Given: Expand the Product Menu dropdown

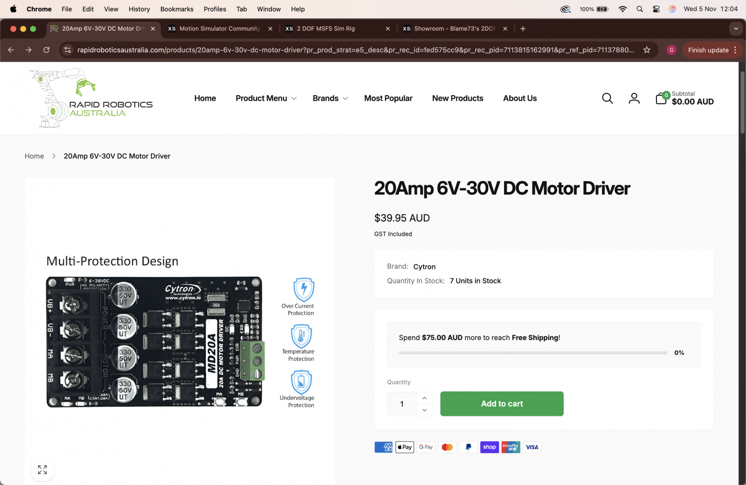Looking at the screenshot, I should pyautogui.click(x=266, y=98).
